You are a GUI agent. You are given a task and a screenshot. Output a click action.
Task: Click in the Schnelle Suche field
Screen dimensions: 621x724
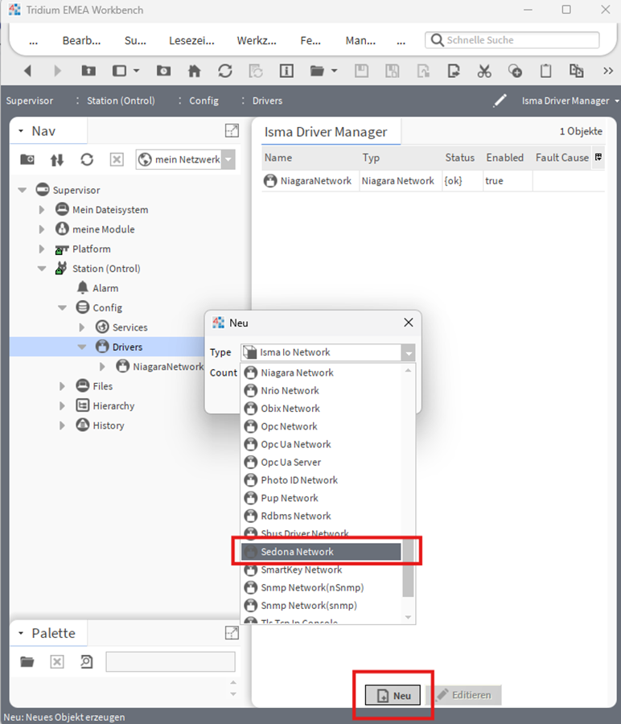(512, 40)
